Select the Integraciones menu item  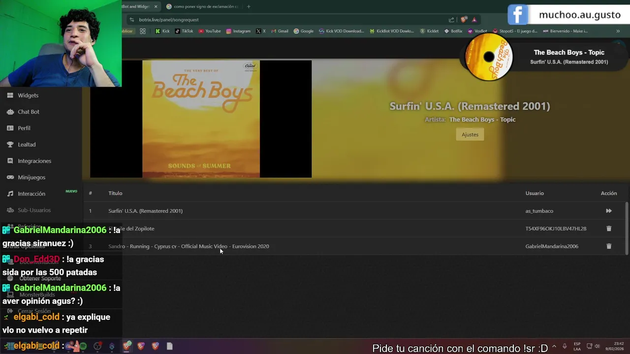point(34,161)
